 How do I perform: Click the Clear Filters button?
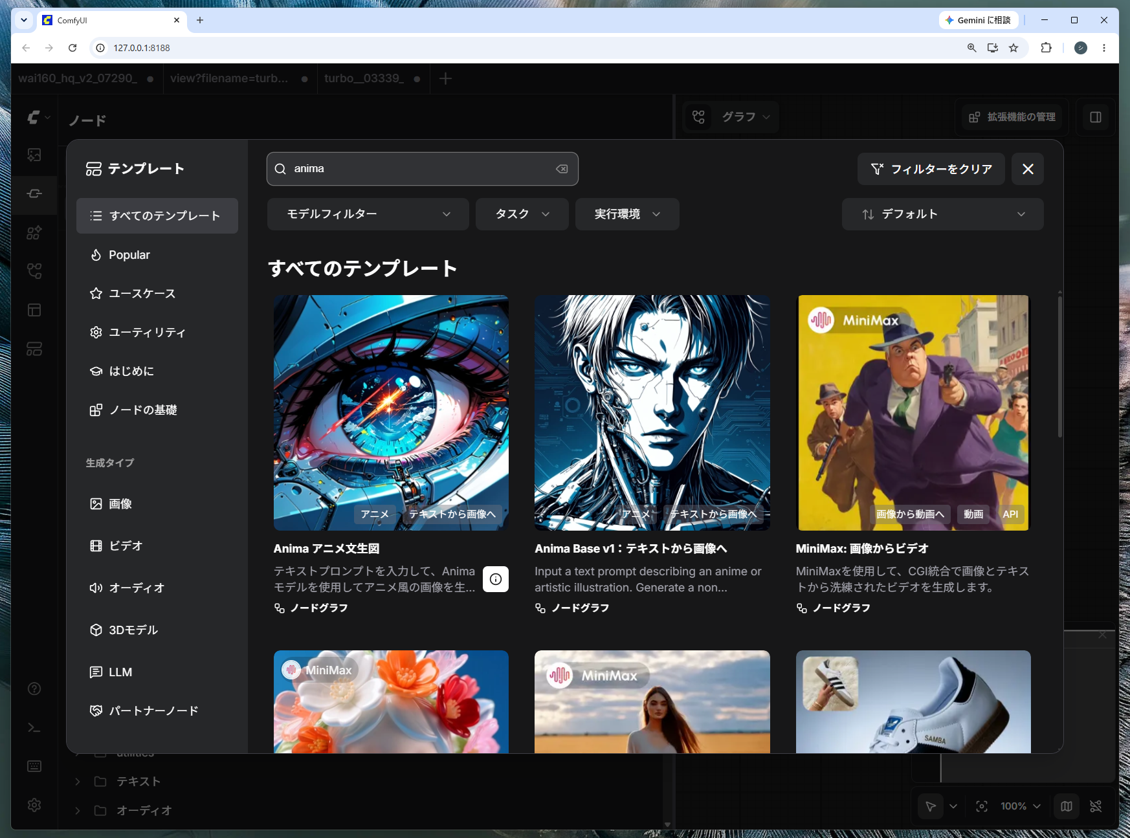tap(931, 169)
